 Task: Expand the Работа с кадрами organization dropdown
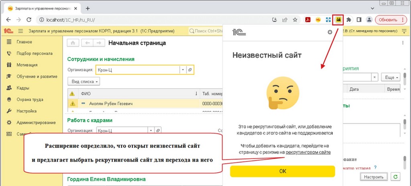click(151, 130)
